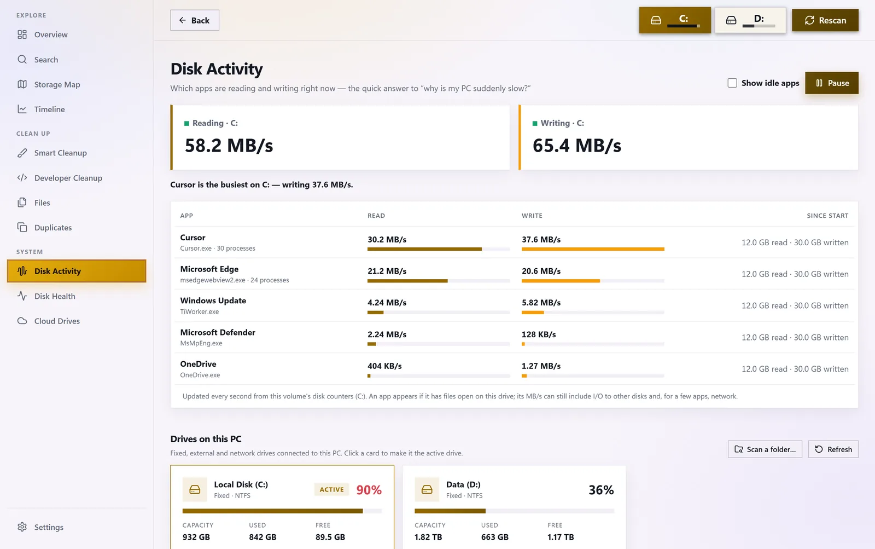Click the Rescan circular arrows icon

(809, 20)
